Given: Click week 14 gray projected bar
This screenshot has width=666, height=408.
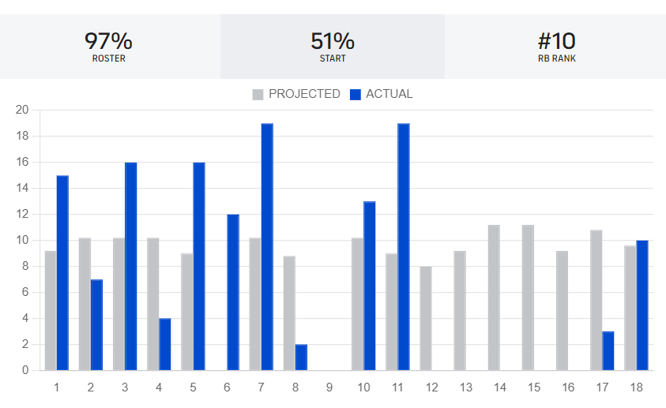Looking at the screenshot, I should click(x=494, y=298).
